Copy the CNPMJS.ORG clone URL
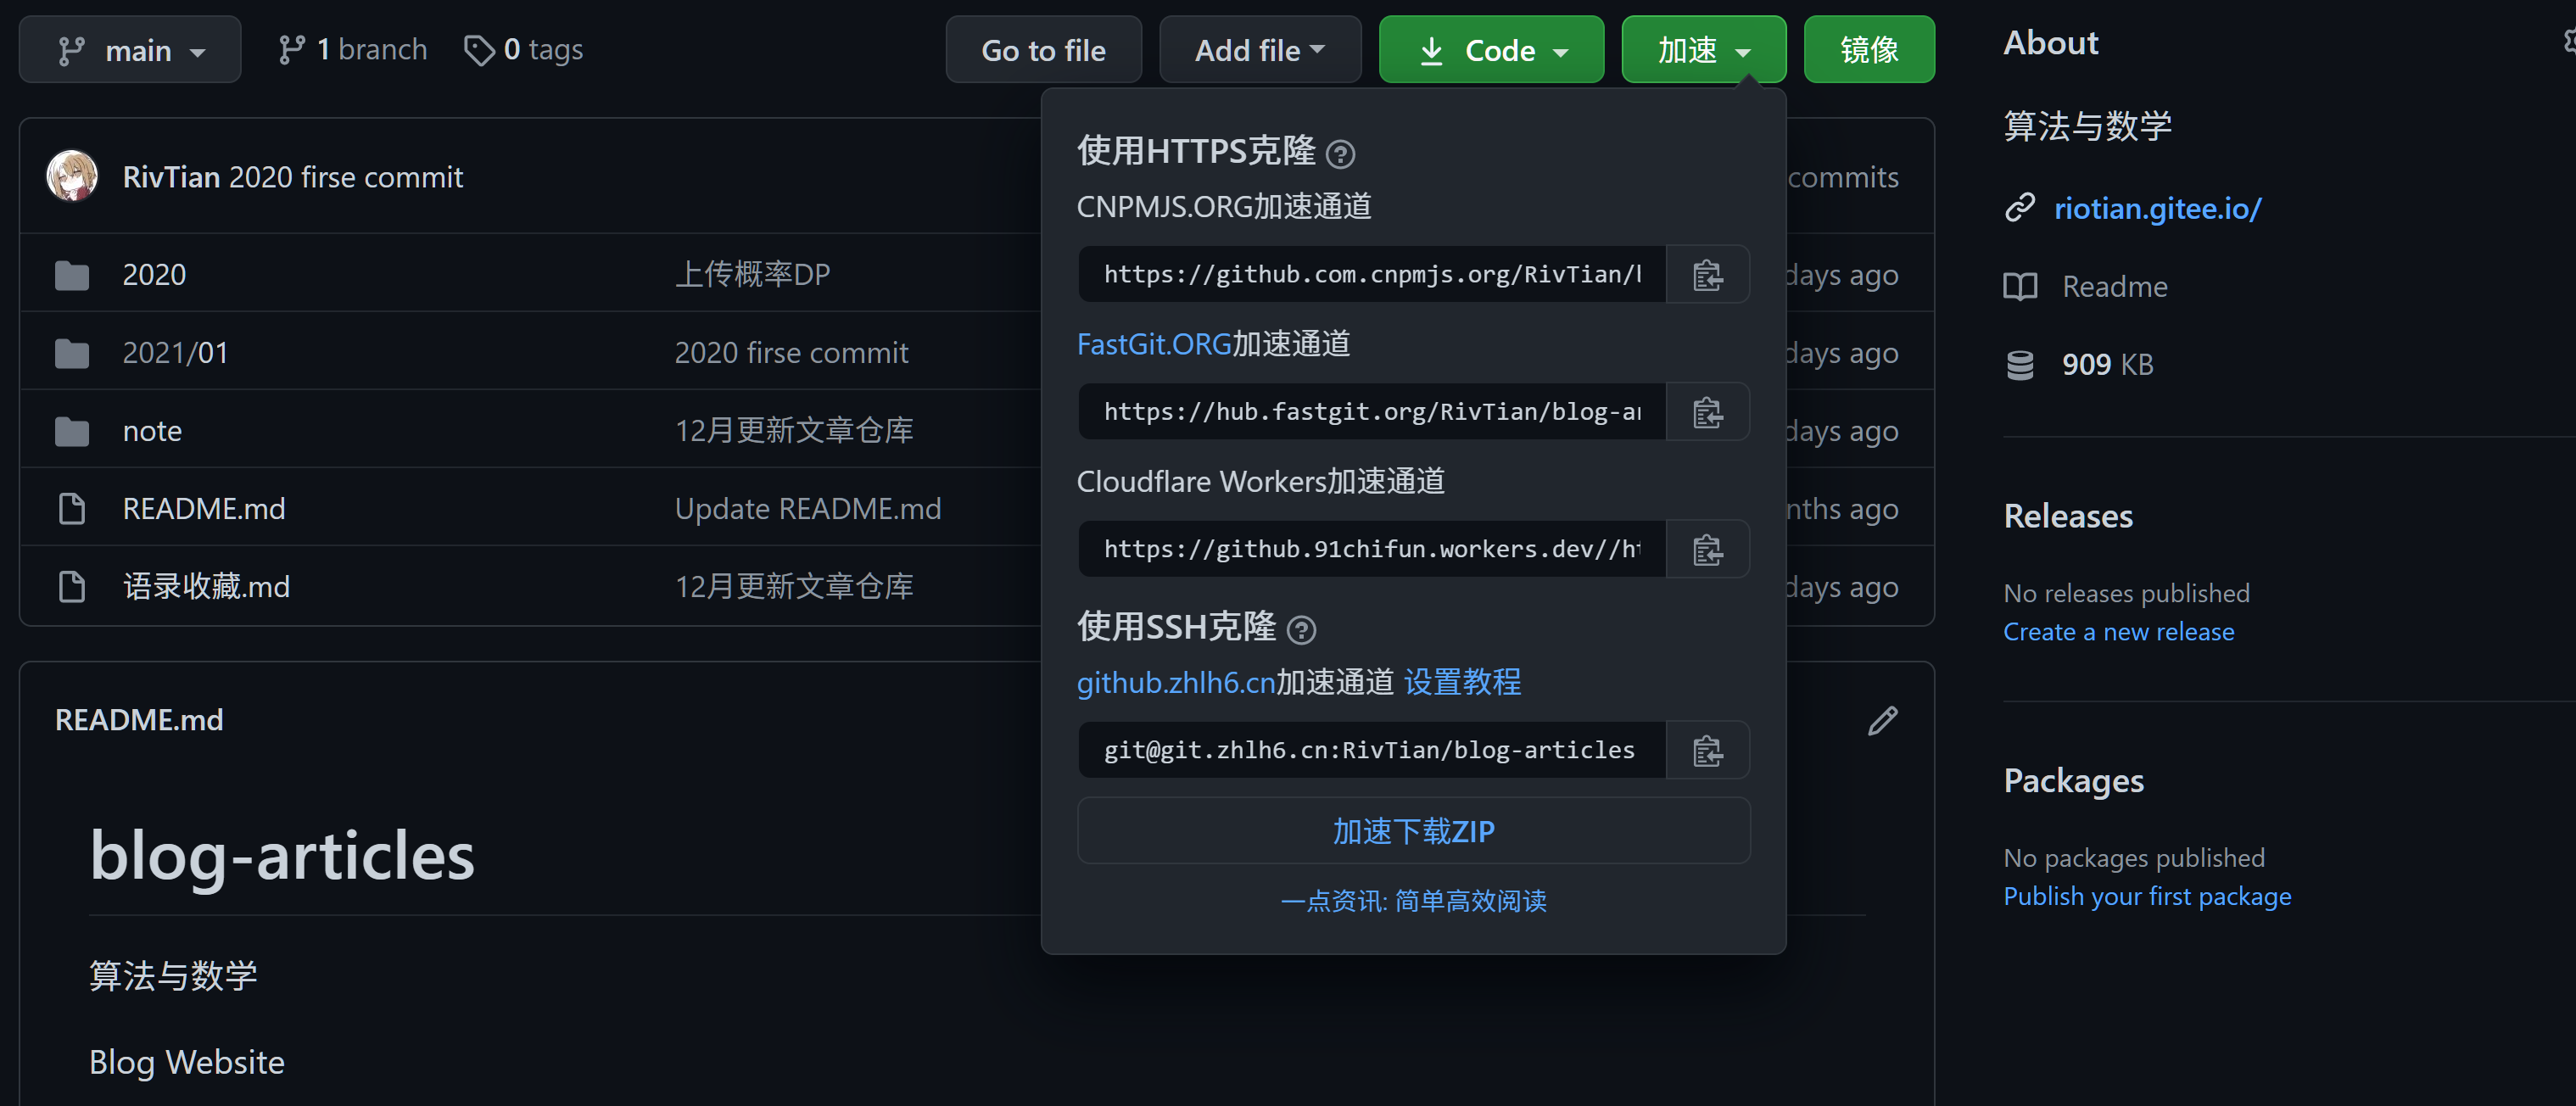The image size is (2576, 1106). point(1707,275)
